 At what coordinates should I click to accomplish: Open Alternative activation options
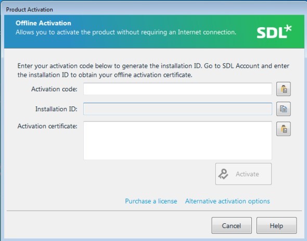coord(227,201)
